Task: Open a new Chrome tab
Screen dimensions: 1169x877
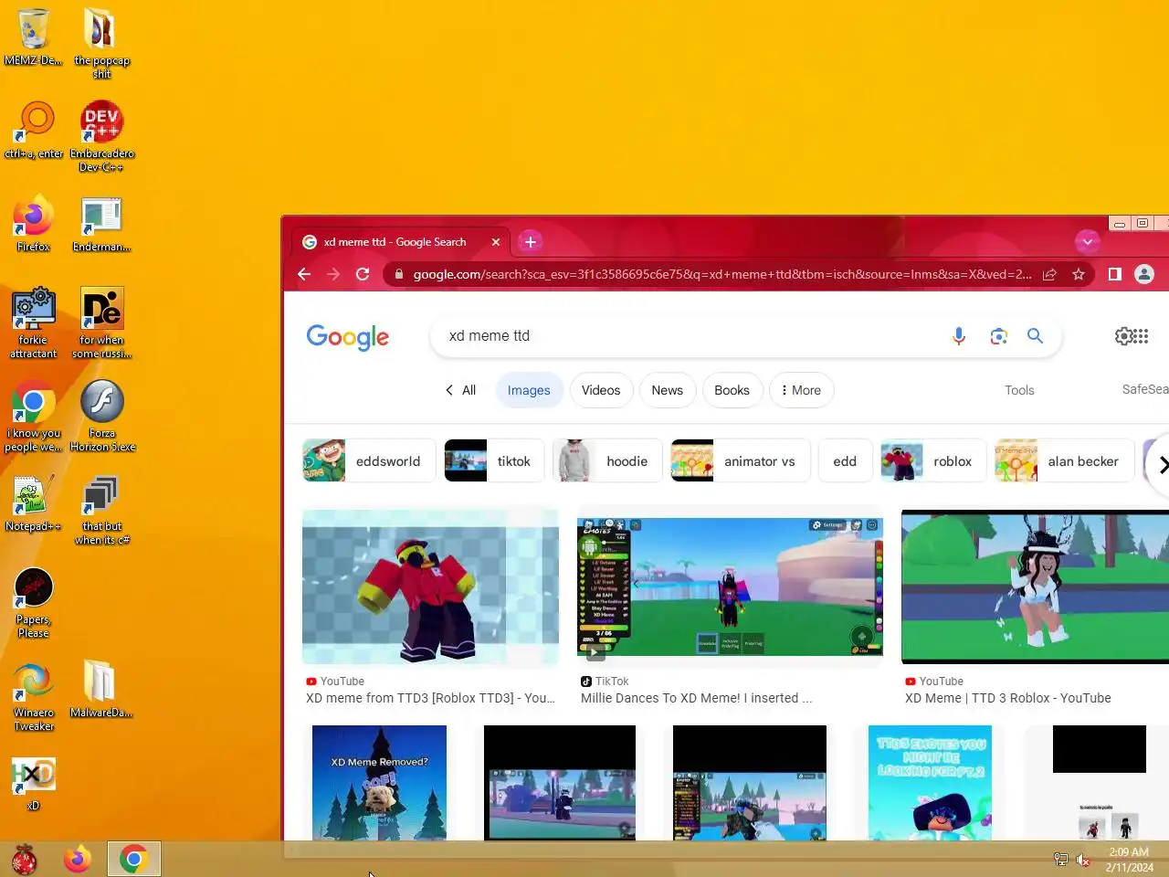Action: [x=531, y=242]
